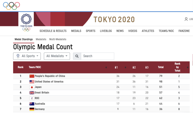The width and height of the screenshot is (193, 113).
Task: Click the Olympic rings logo at top
Action: (11, 6)
